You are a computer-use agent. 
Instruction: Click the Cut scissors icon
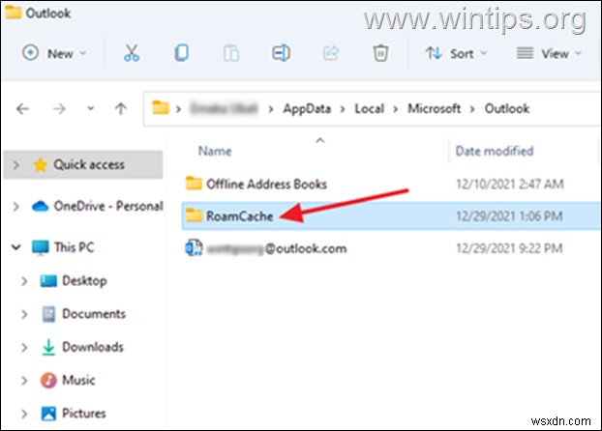132,53
